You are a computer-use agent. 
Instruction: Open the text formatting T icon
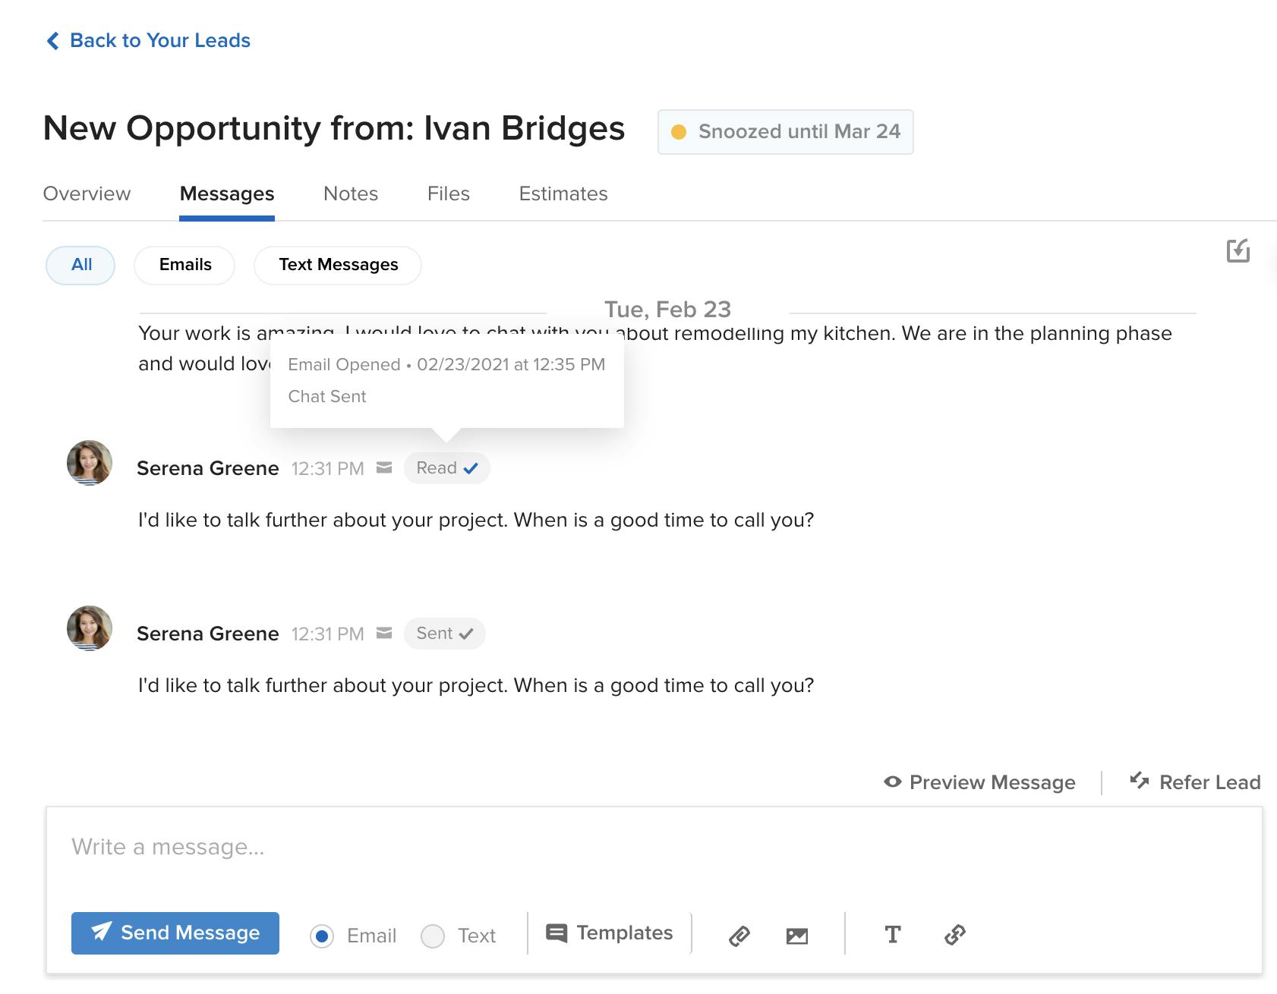click(893, 934)
